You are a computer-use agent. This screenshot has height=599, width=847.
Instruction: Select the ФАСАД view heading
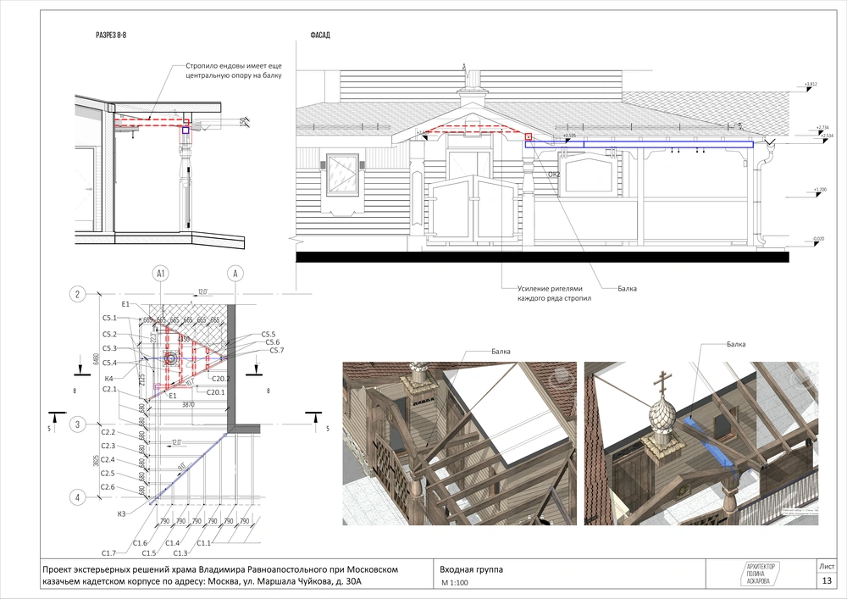[322, 36]
